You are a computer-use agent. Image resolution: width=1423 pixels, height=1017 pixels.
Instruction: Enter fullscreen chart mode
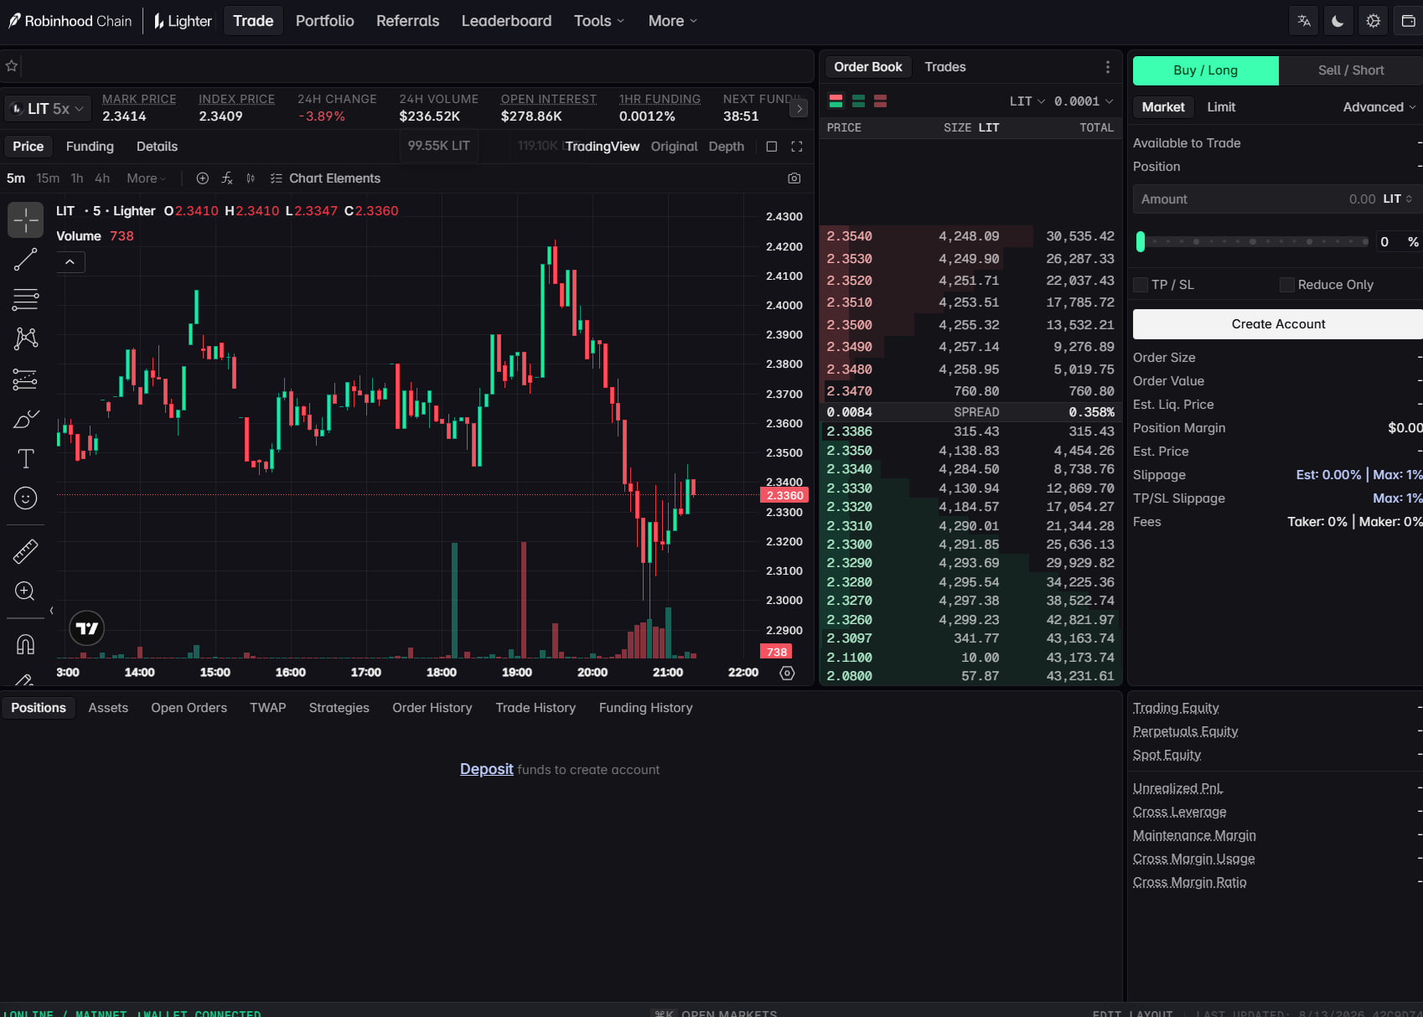797,147
